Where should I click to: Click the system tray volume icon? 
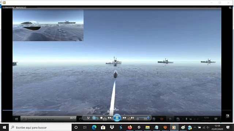point(208,127)
